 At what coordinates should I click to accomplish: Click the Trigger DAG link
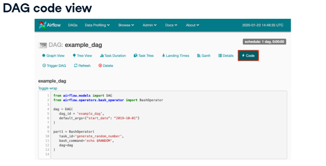54,66
